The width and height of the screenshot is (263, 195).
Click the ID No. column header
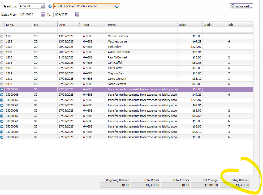pos(19,25)
